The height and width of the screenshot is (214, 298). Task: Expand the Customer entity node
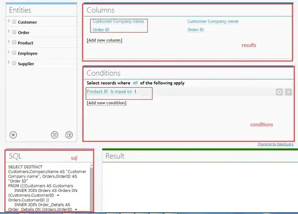(9, 21)
